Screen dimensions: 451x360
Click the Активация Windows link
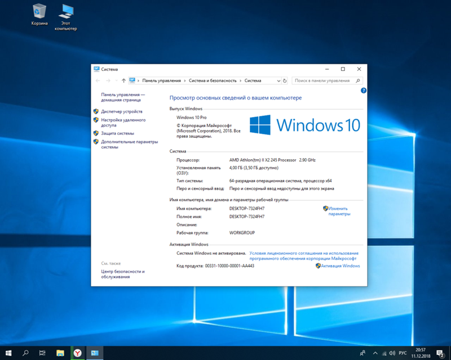[x=341, y=266]
